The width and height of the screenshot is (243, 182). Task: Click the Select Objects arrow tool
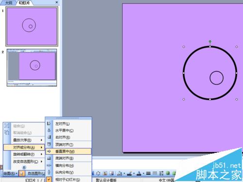[21, 173]
